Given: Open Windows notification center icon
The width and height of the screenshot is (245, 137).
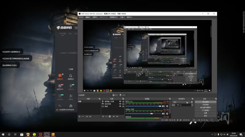Looking at the screenshot, I should tap(241, 135).
